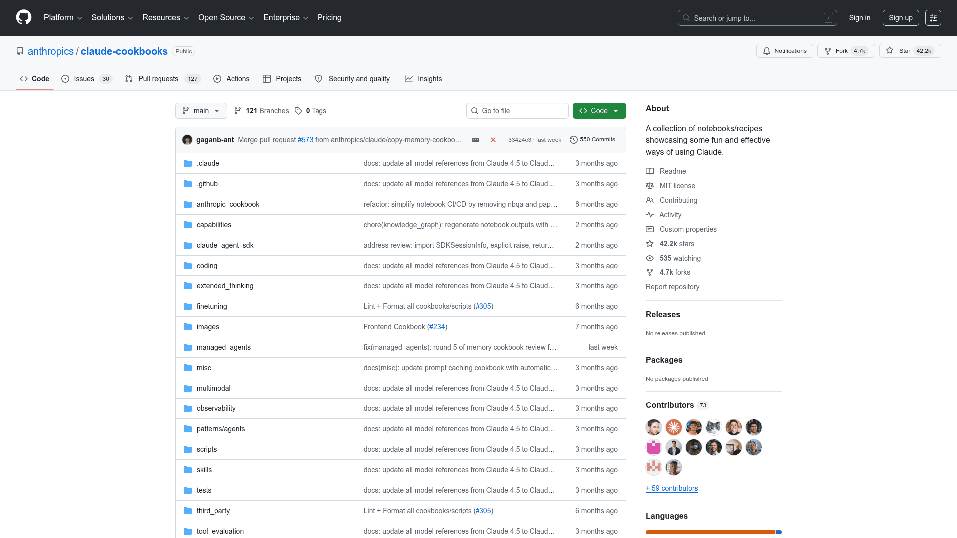The width and height of the screenshot is (957, 538).
Task: Click the Notifications button
Action: tap(785, 51)
